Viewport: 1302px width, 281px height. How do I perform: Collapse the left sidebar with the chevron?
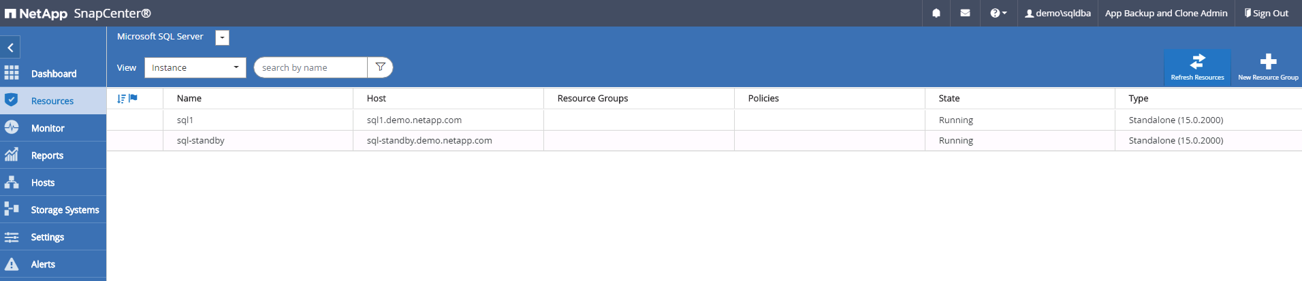10,48
